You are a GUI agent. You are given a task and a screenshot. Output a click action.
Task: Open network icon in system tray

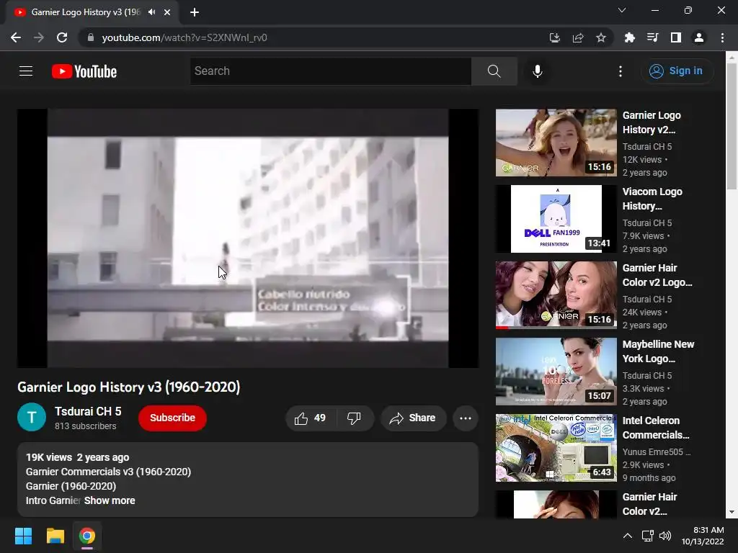(648, 536)
